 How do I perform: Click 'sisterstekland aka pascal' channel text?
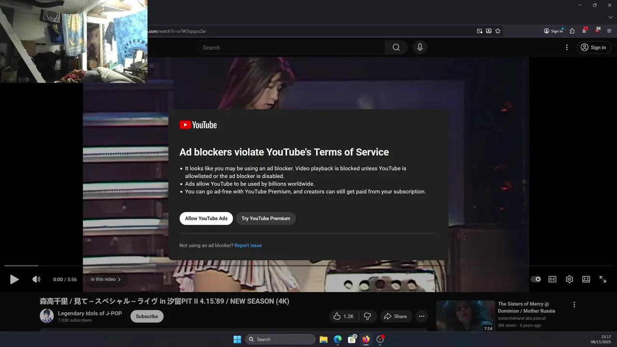click(522, 319)
